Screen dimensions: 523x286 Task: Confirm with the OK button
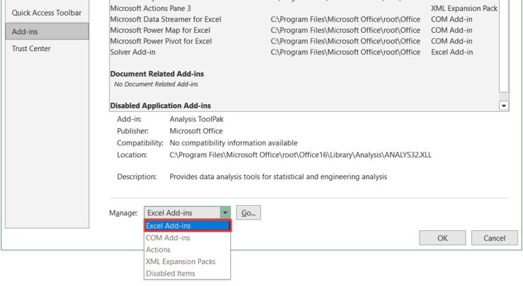click(x=442, y=238)
